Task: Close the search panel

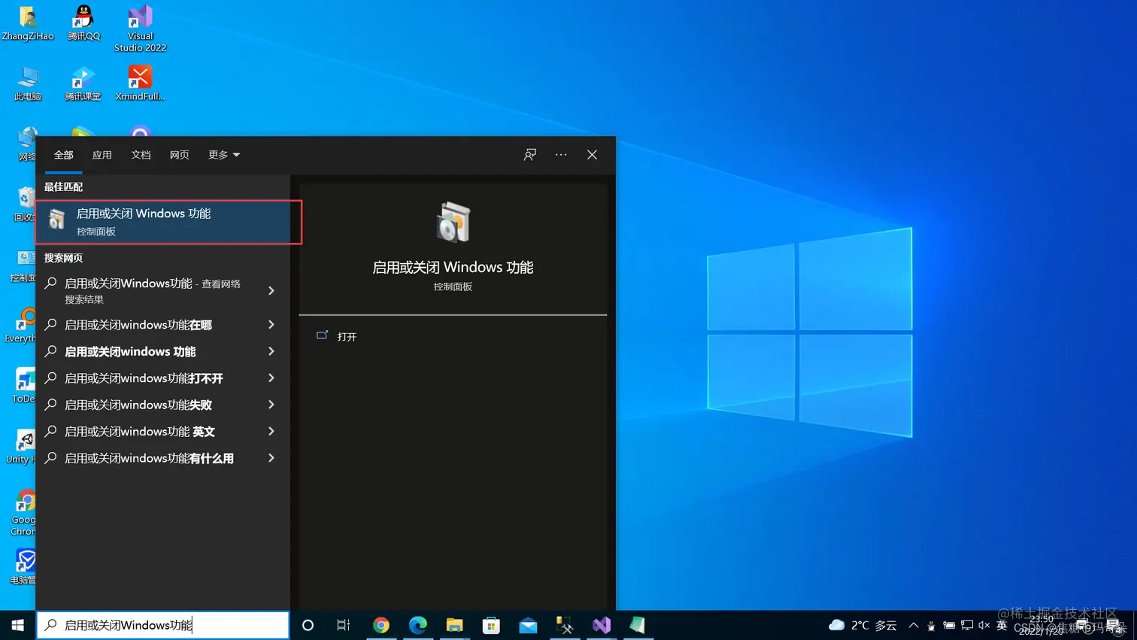Action: click(x=593, y=154)
